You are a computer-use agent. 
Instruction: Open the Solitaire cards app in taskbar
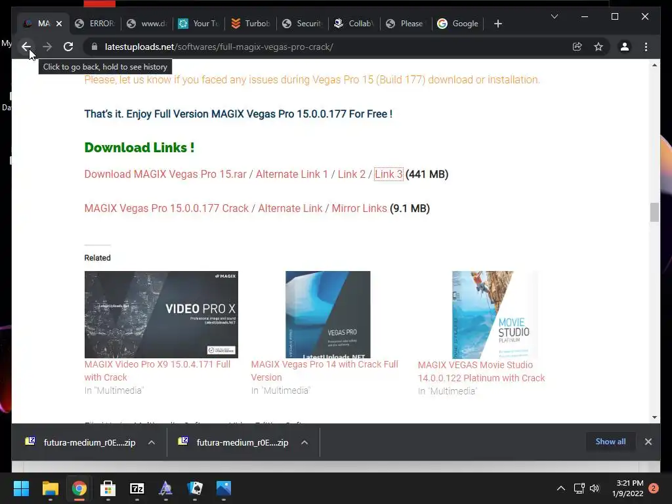(x=195, y=488)
